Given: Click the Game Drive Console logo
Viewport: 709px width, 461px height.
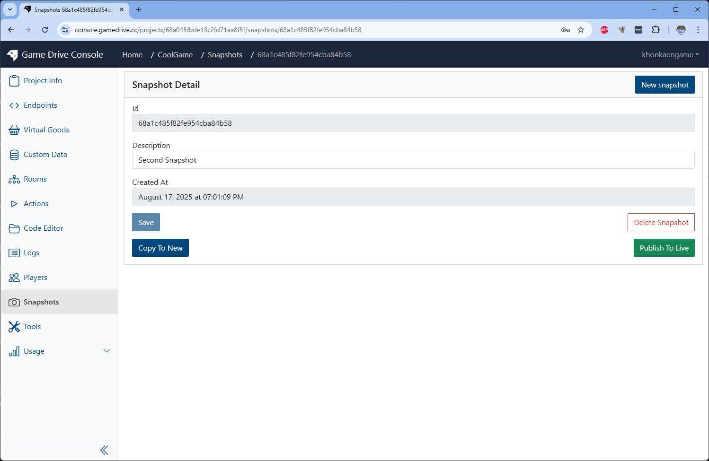Looking at the screenshot, I should pyautogui.click(x=55, y=54).
